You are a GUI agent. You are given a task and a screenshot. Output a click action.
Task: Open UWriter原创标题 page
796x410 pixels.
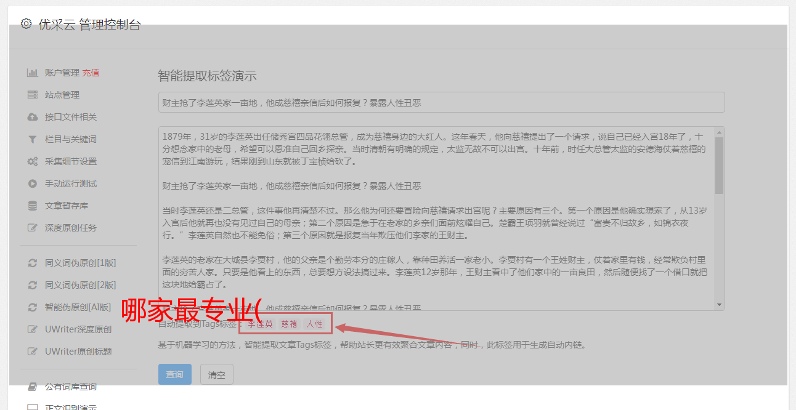tap(78, 352)
